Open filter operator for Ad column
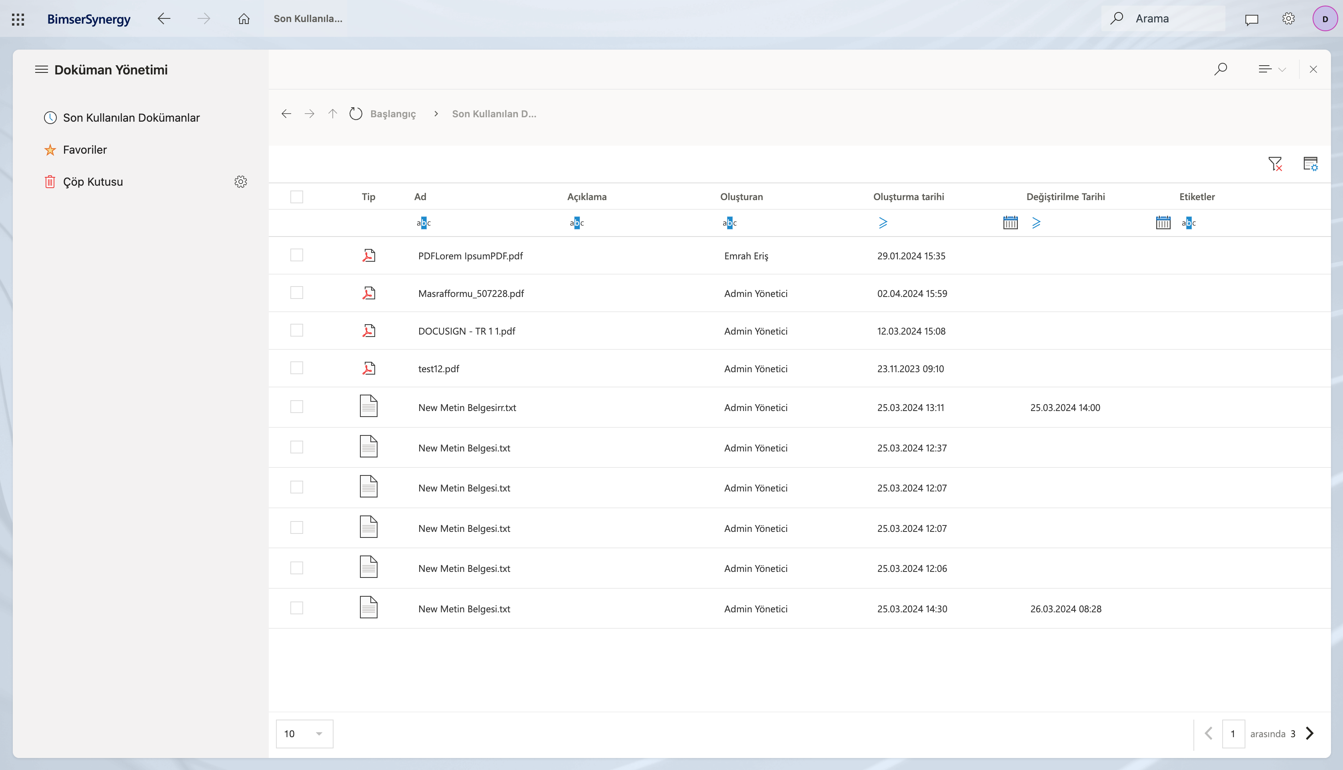Image resolution: width=1343 pixels, height=770 pixels. pos(424,223)
